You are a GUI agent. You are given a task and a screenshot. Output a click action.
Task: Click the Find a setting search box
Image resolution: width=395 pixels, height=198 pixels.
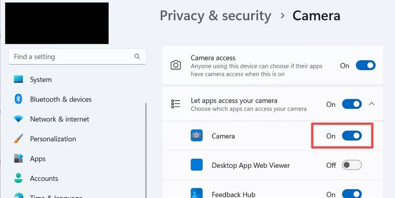[x=72, y=57]
